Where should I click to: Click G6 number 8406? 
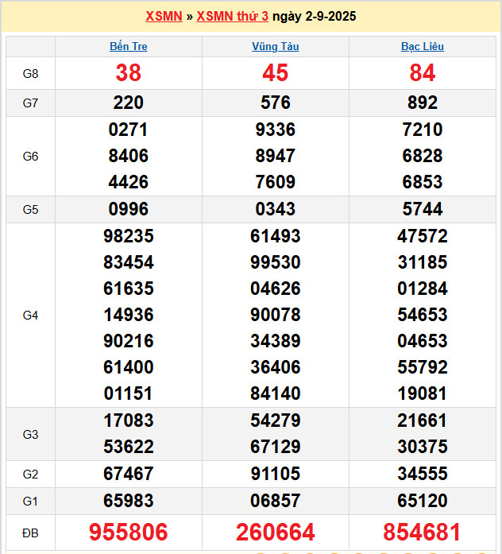point(129,156)
